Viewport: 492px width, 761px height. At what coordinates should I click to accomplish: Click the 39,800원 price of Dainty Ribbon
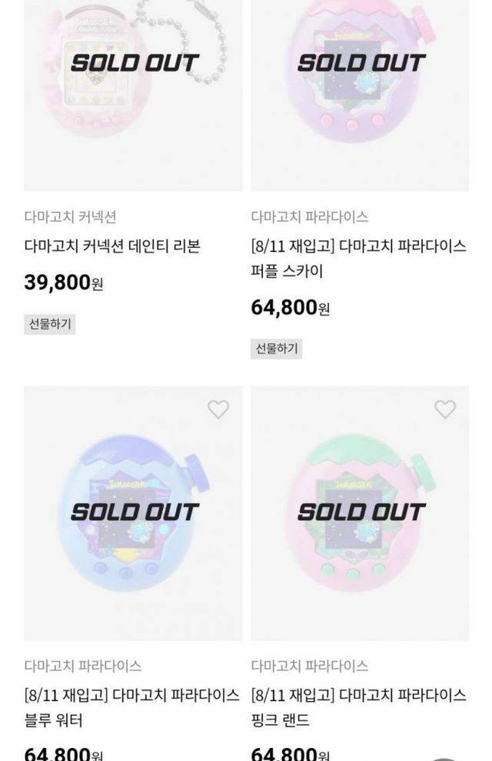click(64, 283)
